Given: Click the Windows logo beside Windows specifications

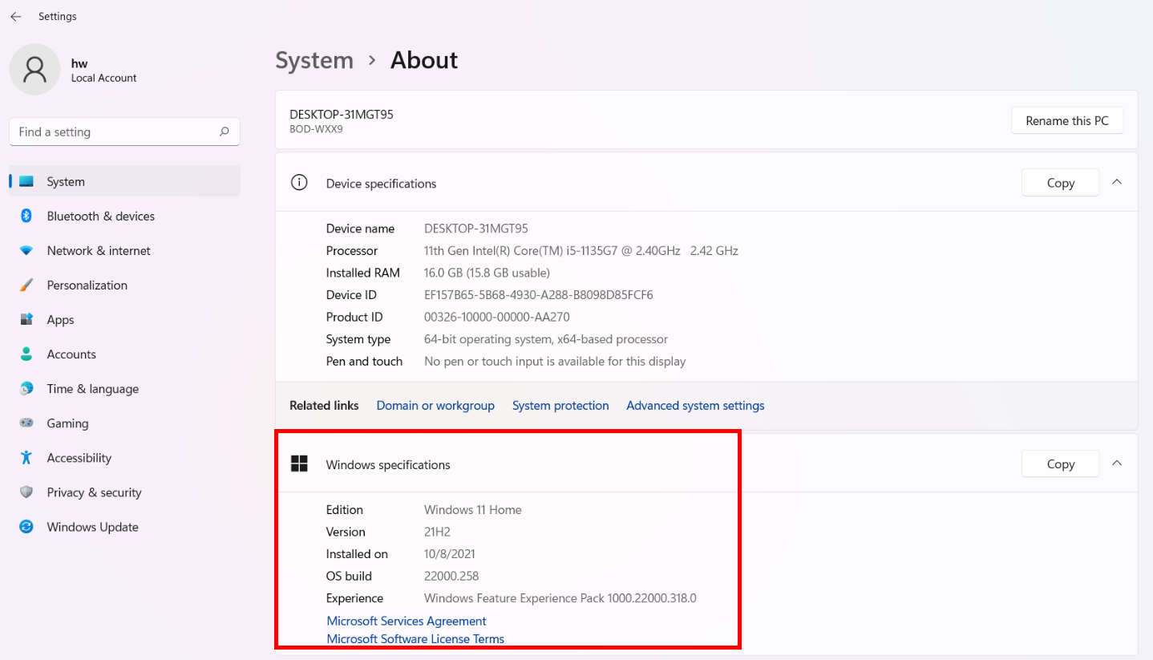Looking at the screenshot, I should tap(299, 464).
